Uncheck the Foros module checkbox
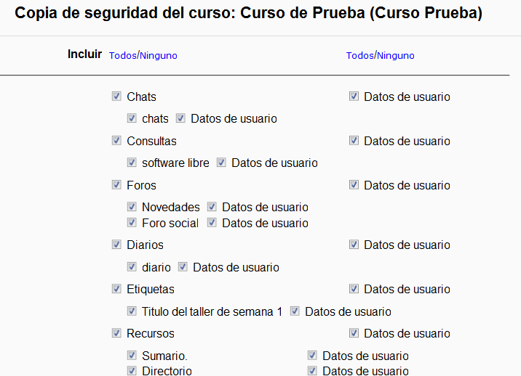The width and height of the screenshot is (521, 376). coord(116,185)
